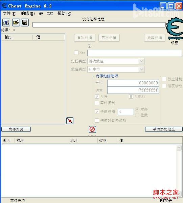Click Cheat Engine title bar icon

tap(4, 6)
